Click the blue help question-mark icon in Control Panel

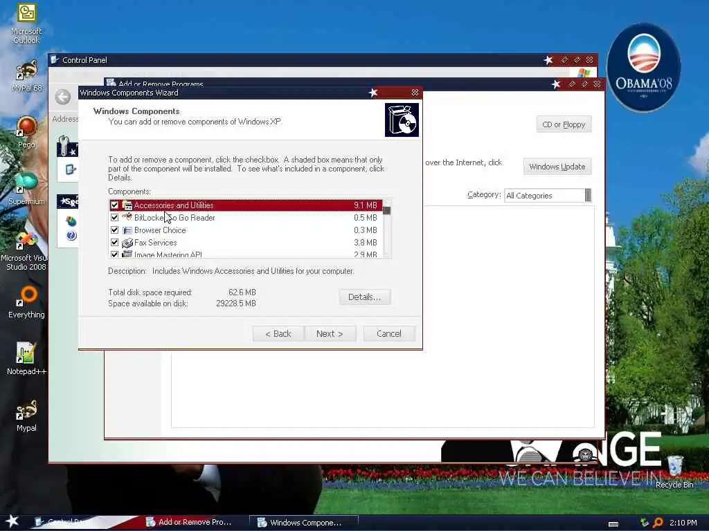(x=71, y=235)
